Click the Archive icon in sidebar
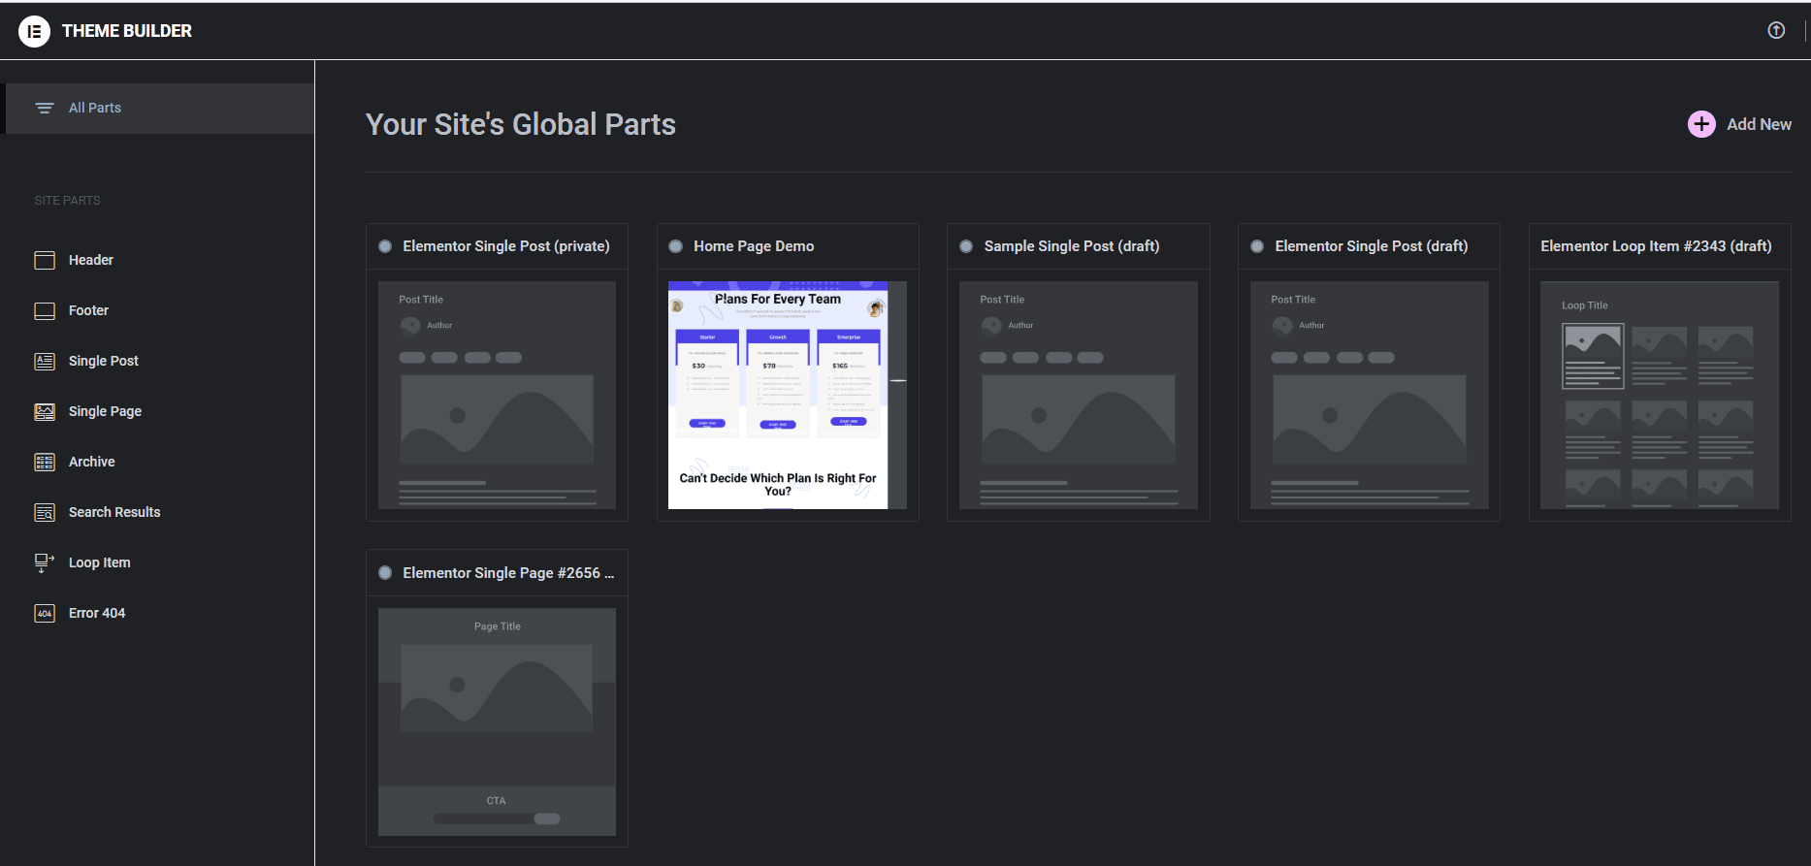The width and height of the screenshot is (1811, 866). tap(45, 462)
